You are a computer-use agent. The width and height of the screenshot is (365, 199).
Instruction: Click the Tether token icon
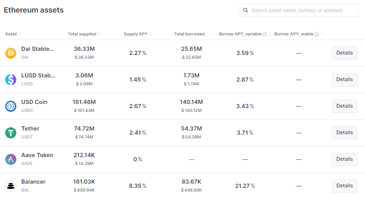[11, 133]
